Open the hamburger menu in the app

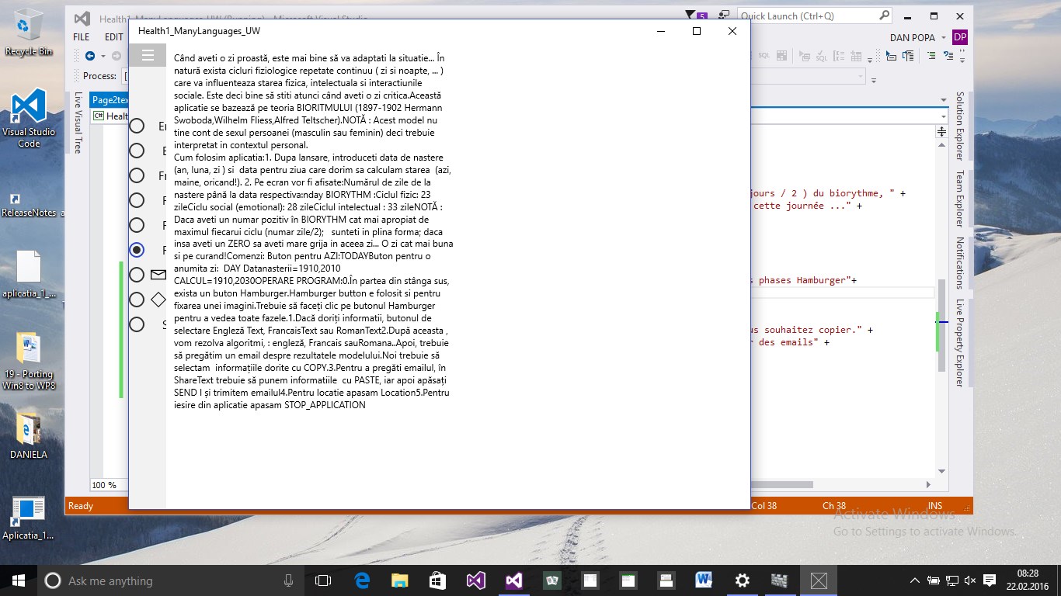pyautogui.click(x=148, y=55)
